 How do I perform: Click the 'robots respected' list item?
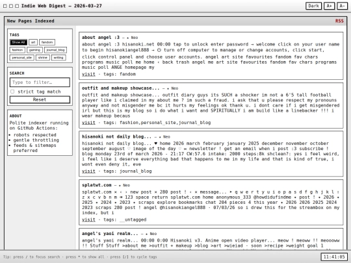[35, 135]
